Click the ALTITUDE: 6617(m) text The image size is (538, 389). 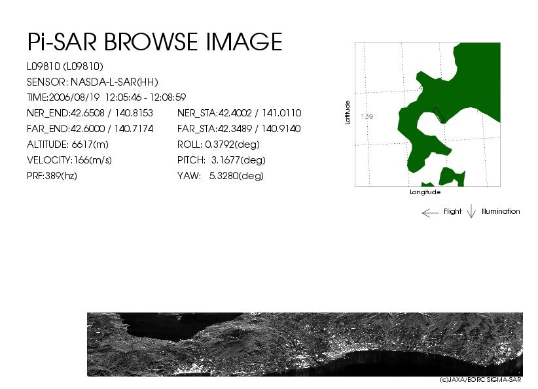67,144
